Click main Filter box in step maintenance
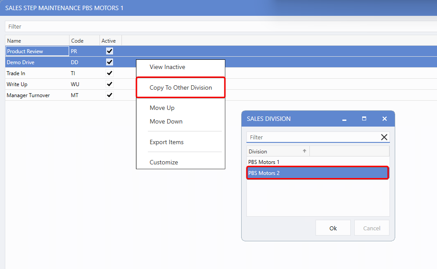437x269 pixels. coord(220,26)
